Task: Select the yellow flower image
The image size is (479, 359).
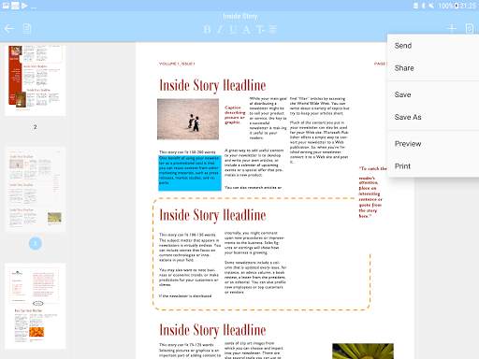Action: coord(363,352)
